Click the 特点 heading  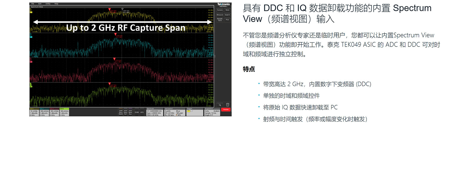click(249, 69)
